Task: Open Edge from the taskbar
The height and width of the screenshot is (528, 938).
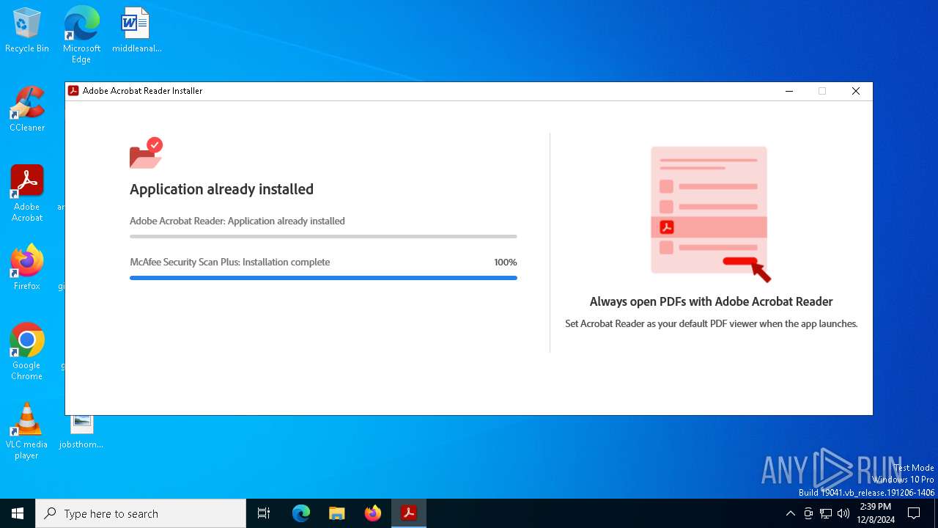Action: coord(301,513)
